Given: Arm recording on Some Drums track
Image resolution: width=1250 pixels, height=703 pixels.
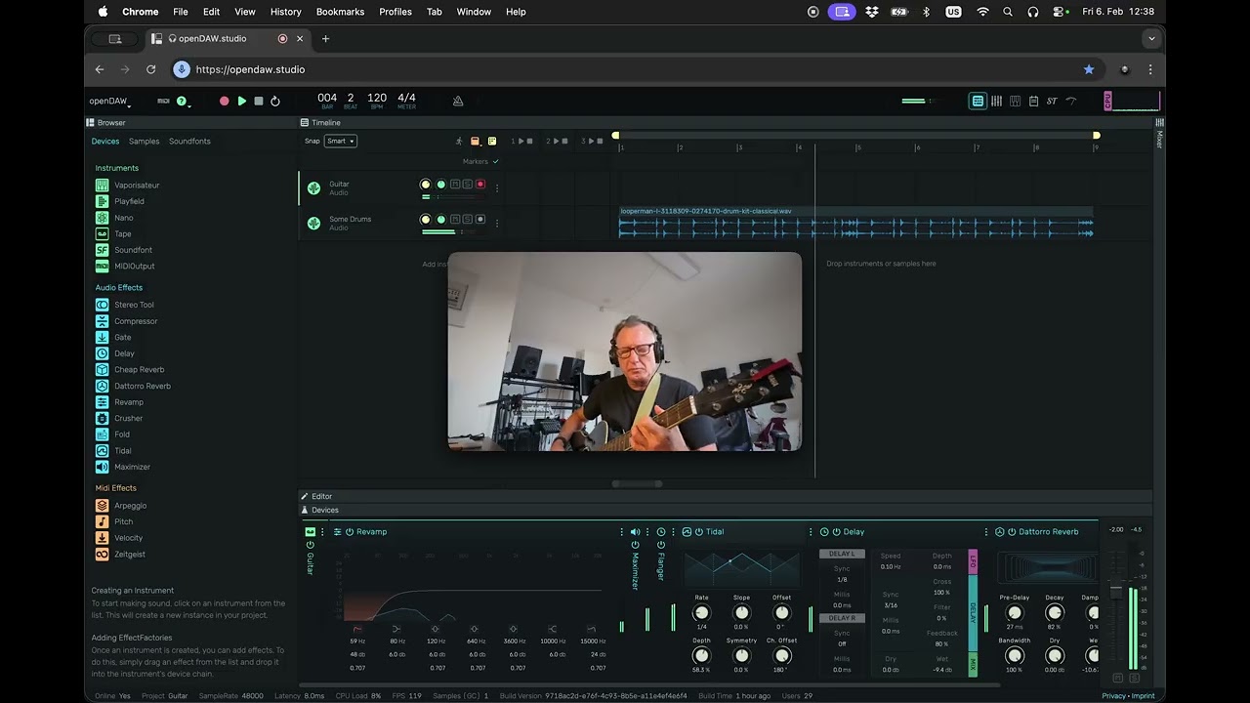Looking at the screenshot, I should [x=479, y=220].
